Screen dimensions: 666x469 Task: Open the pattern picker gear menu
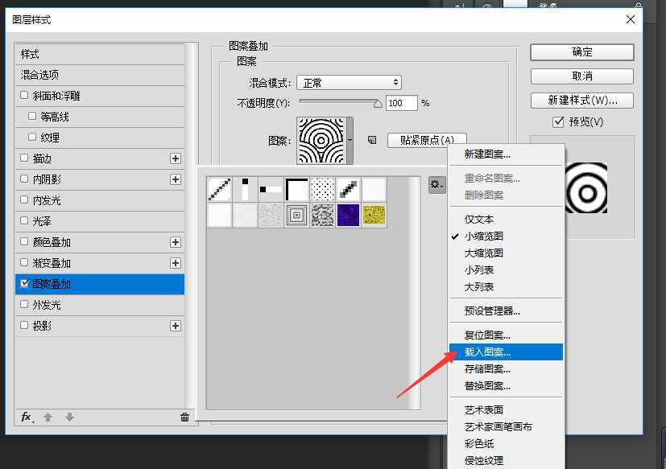[x=436, y=184]
